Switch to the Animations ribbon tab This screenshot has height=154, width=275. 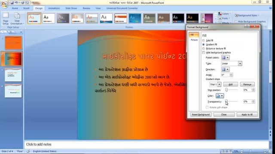coord(54,8)
